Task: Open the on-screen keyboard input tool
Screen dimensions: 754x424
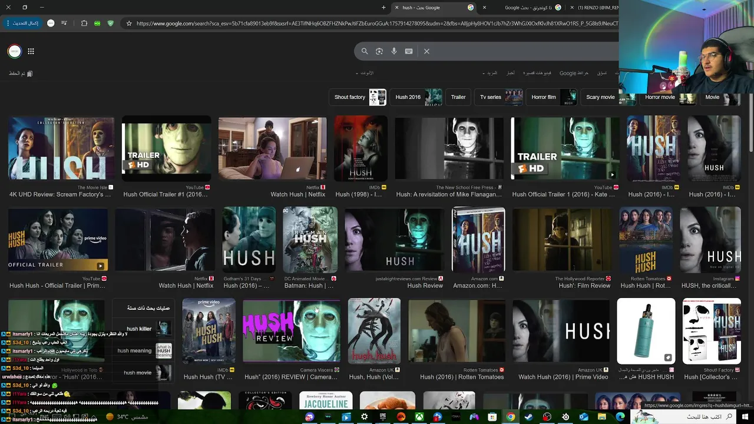Action: [x=409, y=51]
